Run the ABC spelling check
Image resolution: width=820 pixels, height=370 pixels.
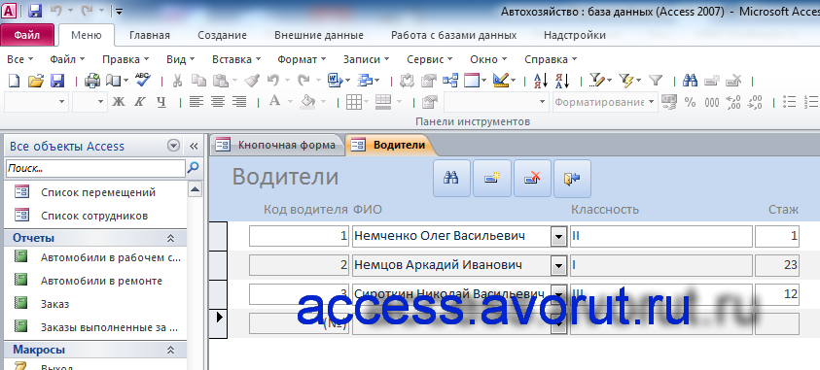click(x=142, y=80)
